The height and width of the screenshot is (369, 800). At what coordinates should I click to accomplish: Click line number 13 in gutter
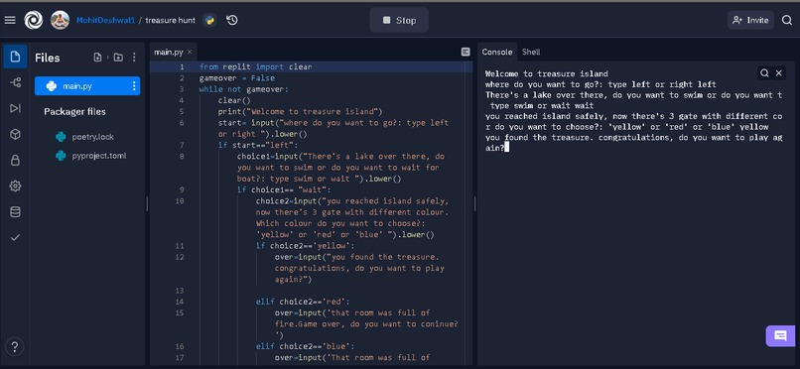180,291
